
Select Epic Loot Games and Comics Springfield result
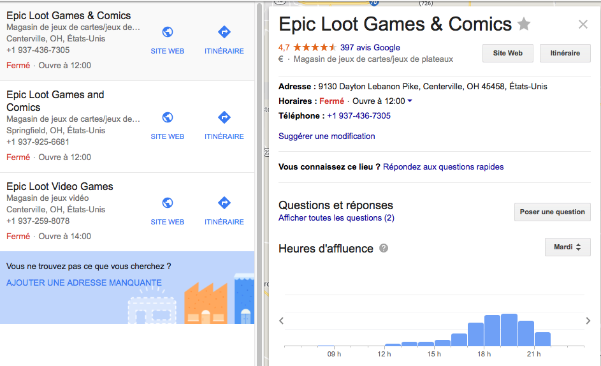tap(55, 101)
